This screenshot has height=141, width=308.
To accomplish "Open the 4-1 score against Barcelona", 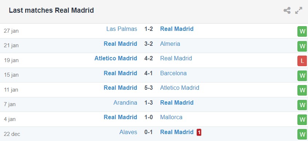I will point(149,73).
